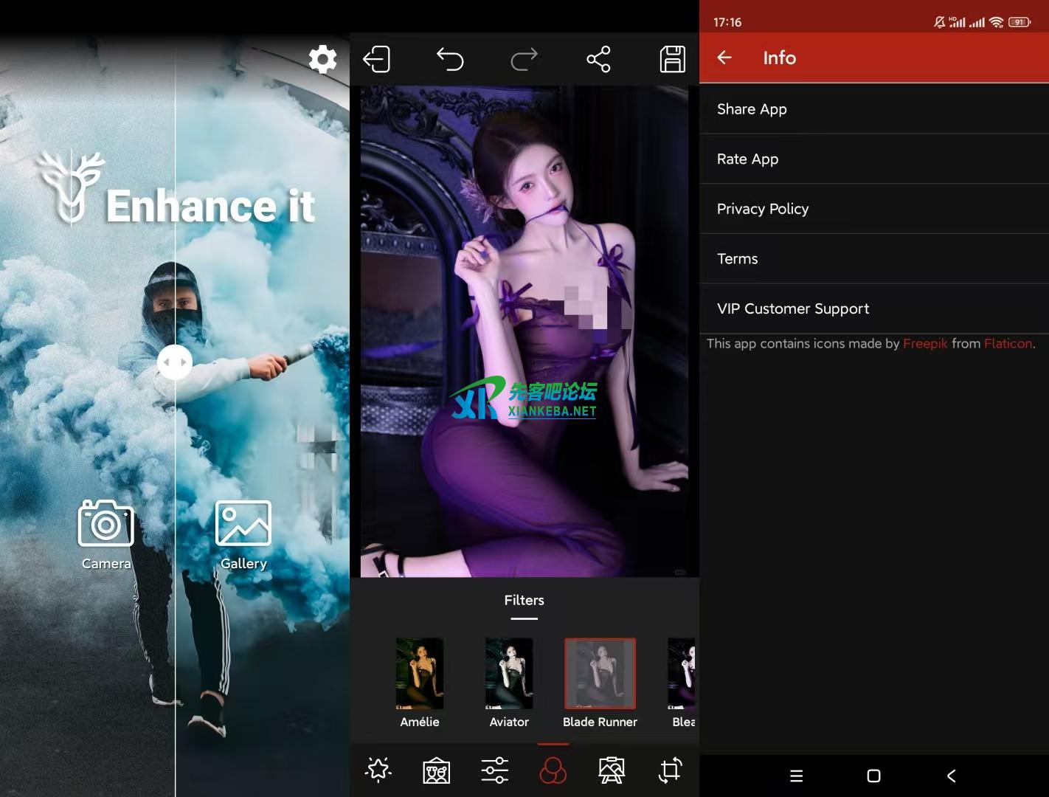Select the auto-enhance magic star tool

point(378,770)
